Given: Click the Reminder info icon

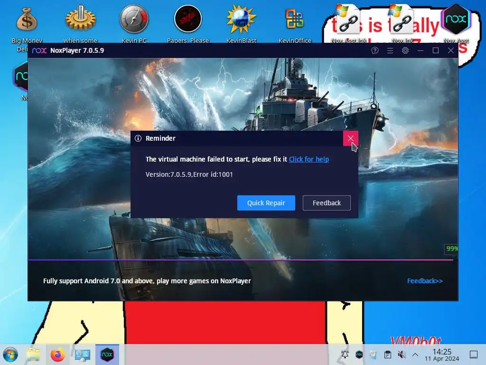Looking at the screenshot, I should pos(138,138).
